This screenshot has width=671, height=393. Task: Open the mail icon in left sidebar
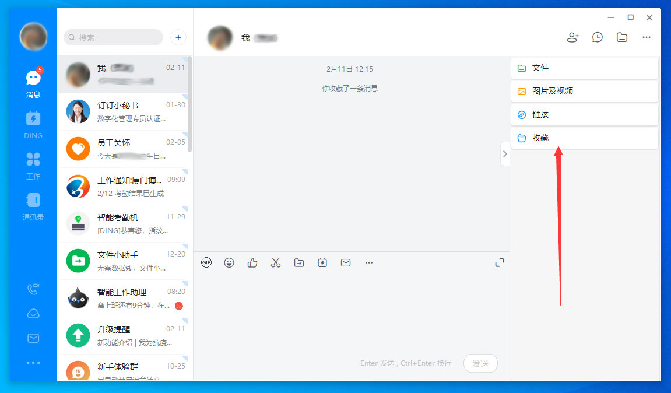(33, 338)
